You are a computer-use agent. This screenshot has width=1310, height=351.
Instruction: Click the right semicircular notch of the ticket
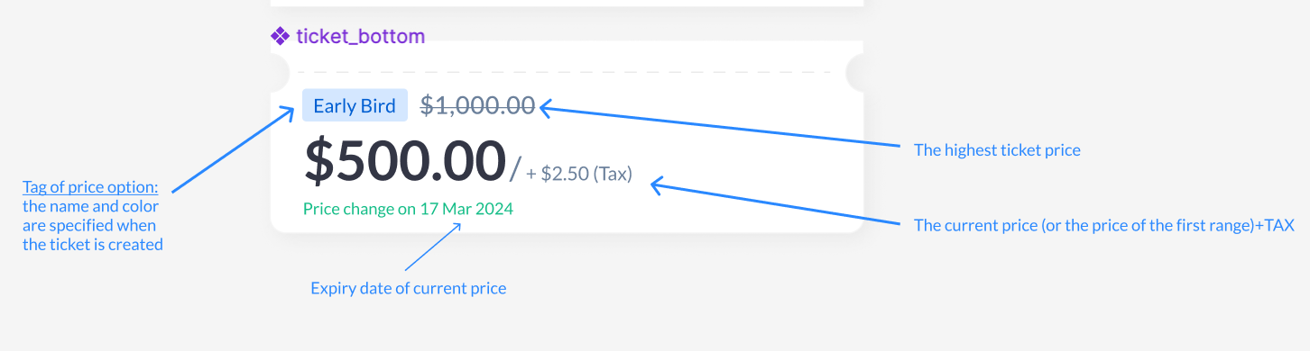[x=854, y=72]
